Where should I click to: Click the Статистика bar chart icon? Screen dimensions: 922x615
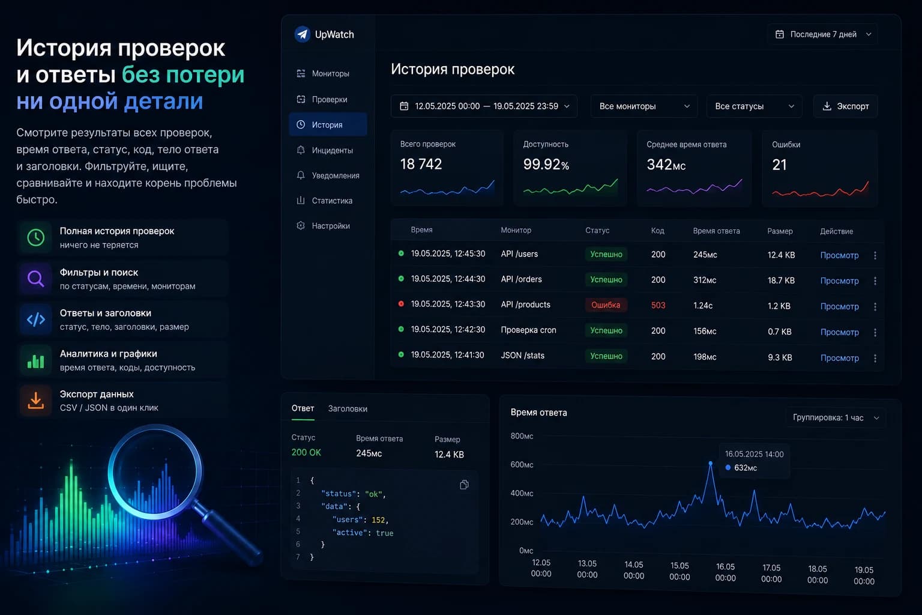point(301,201)
